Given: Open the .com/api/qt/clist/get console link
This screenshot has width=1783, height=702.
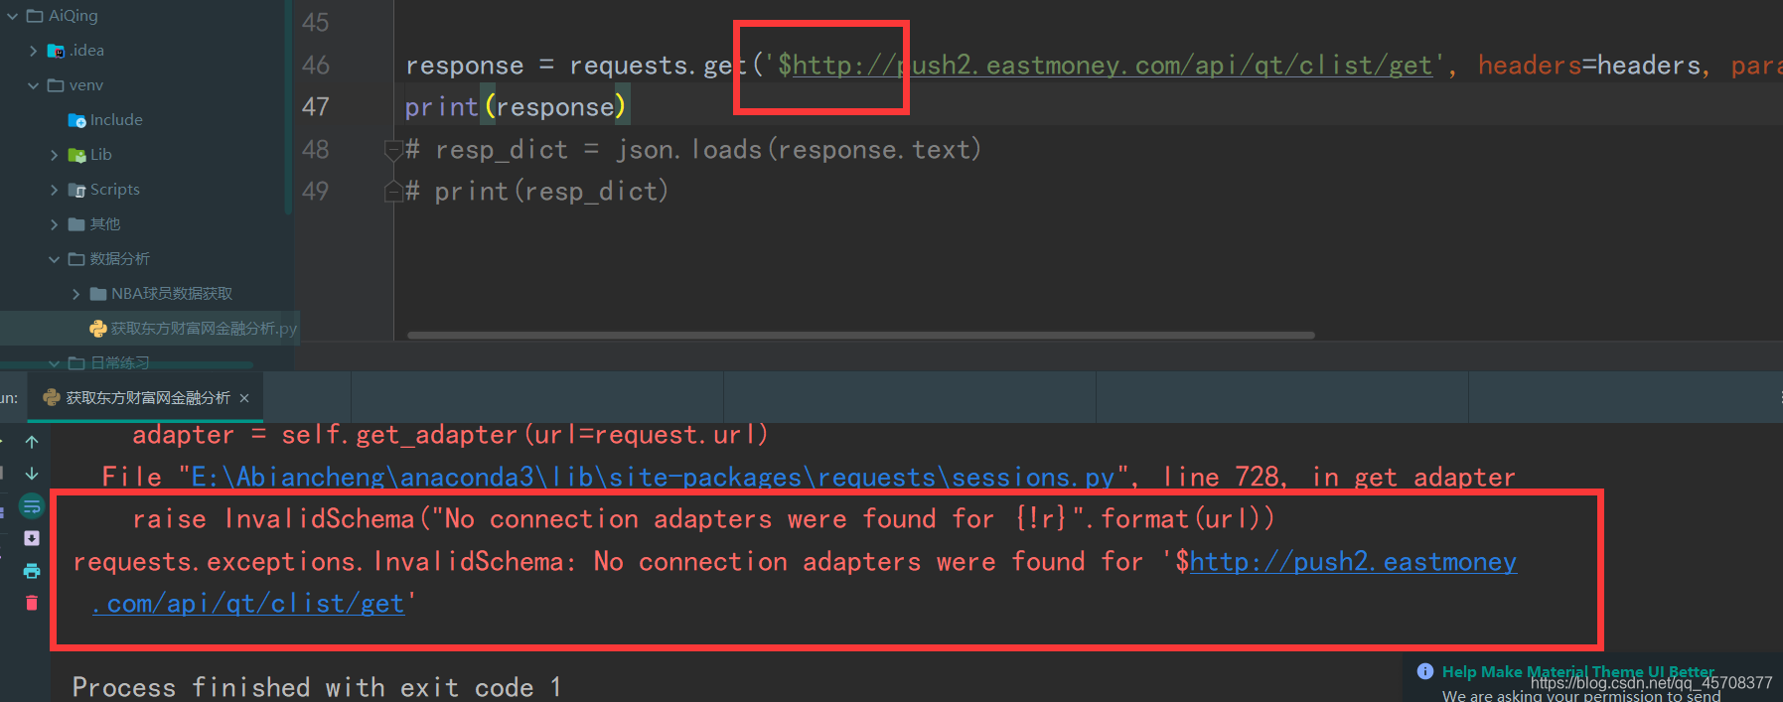Looking at the screenshot, I should (x=248, y=604).
